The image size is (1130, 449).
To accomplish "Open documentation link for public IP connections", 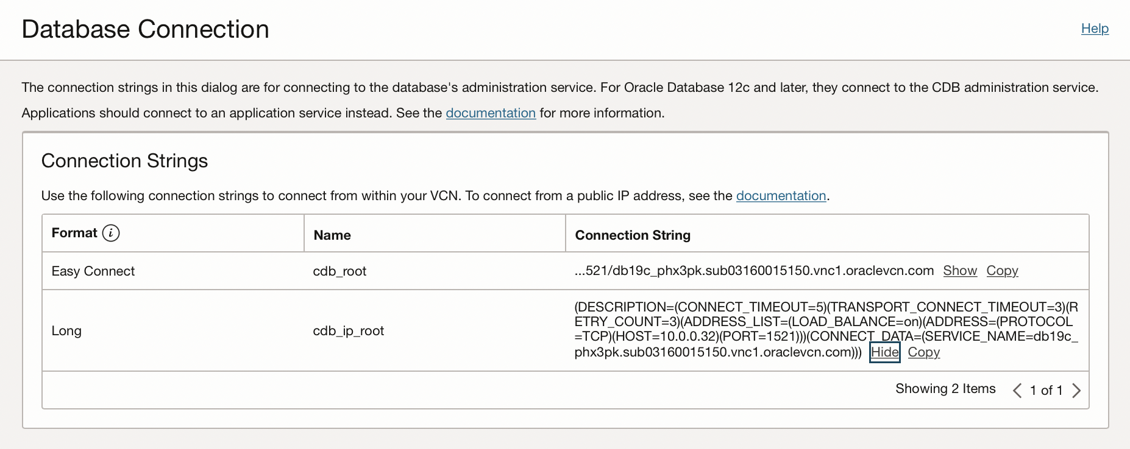I will (781, 196).
